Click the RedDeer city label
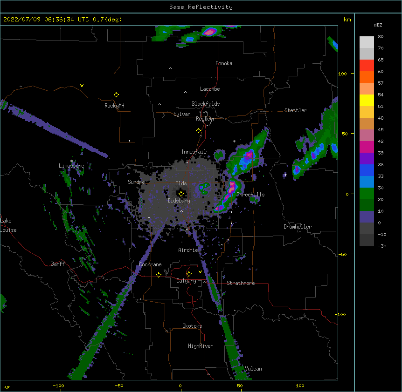Viewport: 402px width, 392px height. coord(205,119)
